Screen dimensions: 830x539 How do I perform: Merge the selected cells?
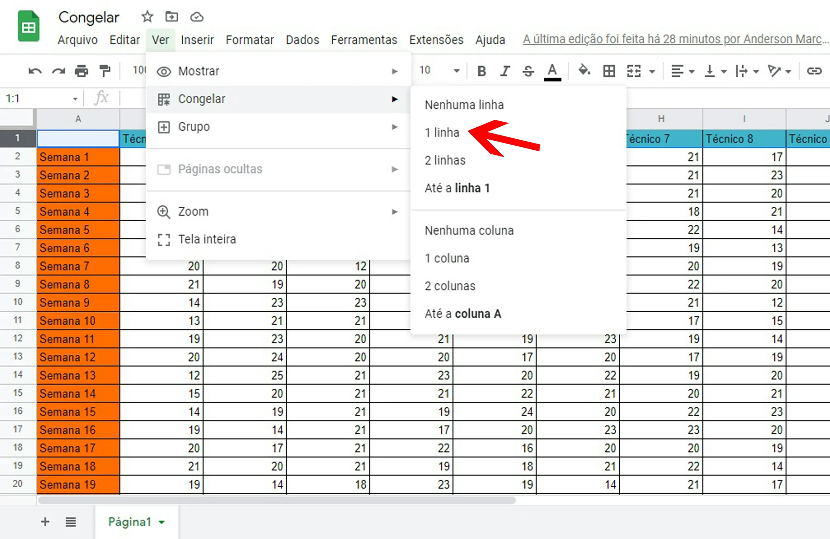pos(634,71)
